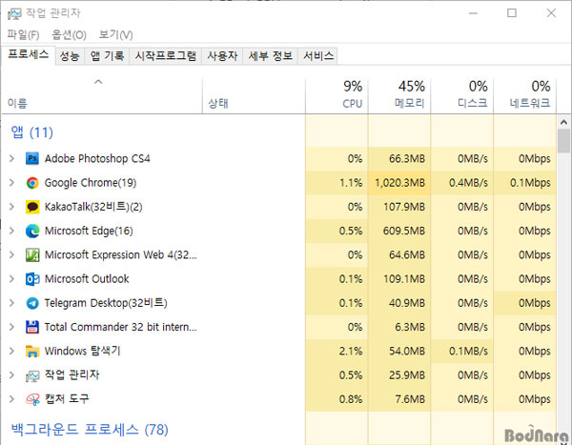The width and height of the screenshot is (572, 445).
Task: Sort by the 네트워크 column header
Action: [525, 95]
